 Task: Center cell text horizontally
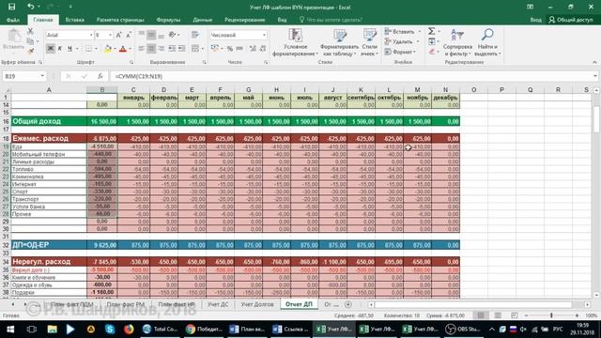pyautogui.click(x=151, y=49)
